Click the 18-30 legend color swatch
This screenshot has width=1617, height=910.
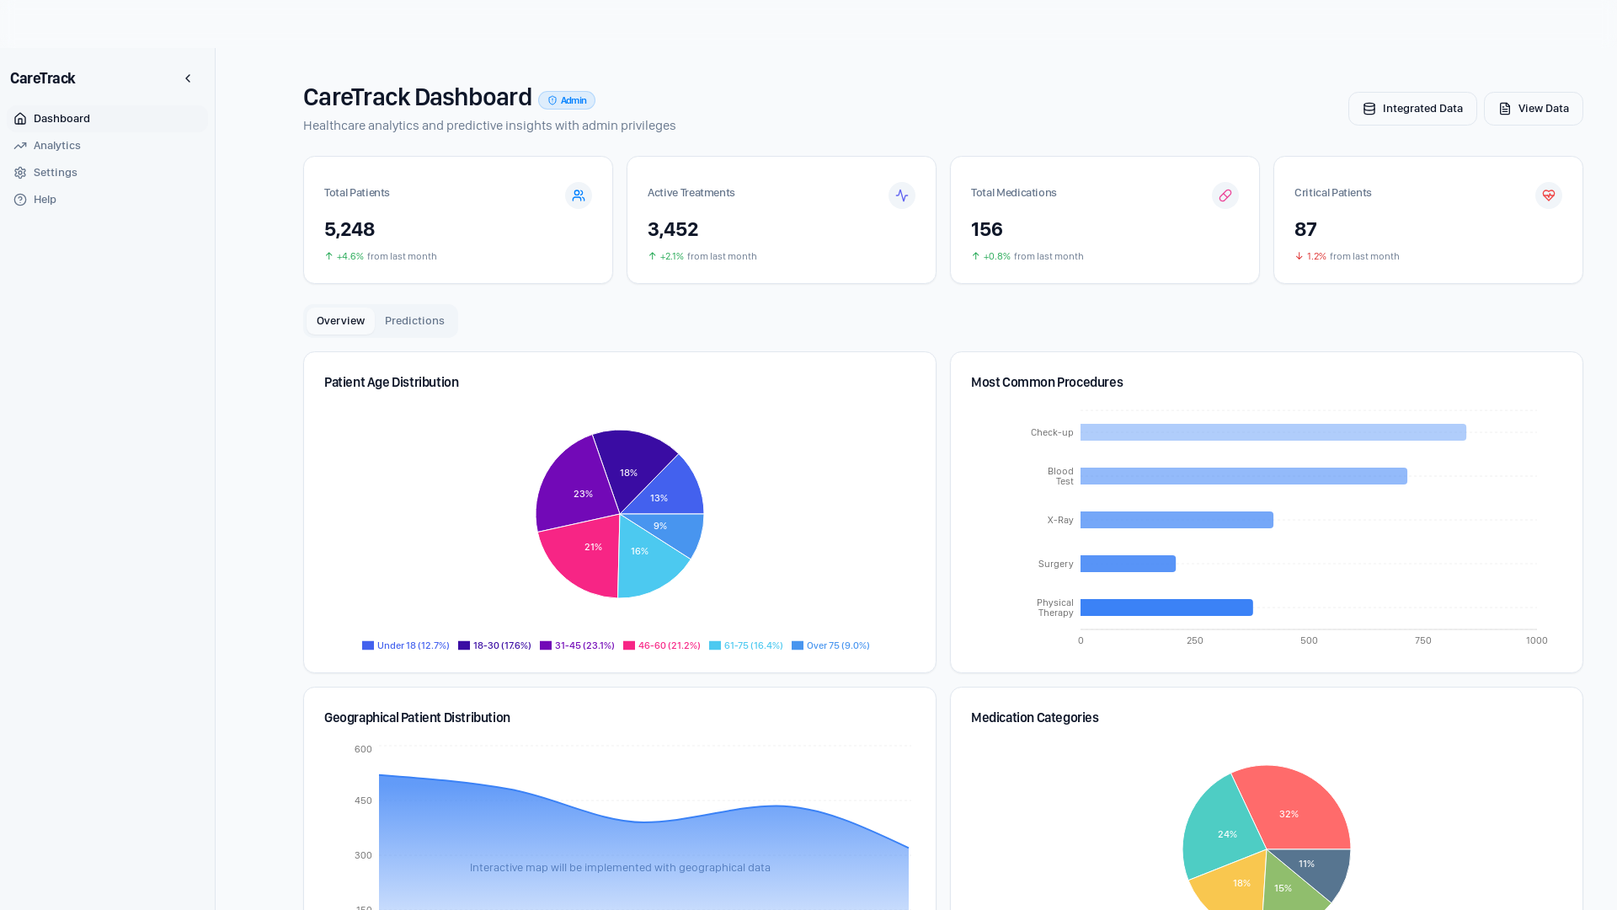click(464, 645)
